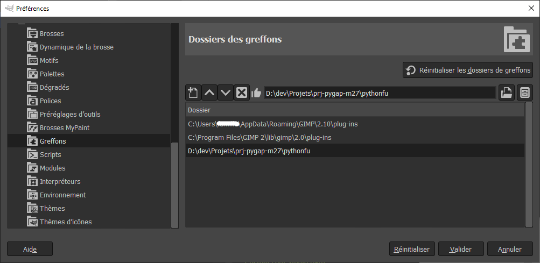Click the Aide button
This screenshot has height=263, width=540.
click(x=30, y=249)
